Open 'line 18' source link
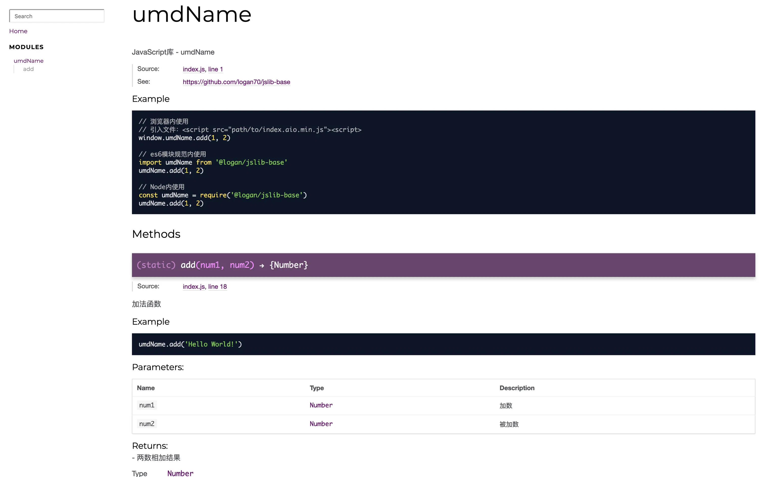The image size is (764, 477). [217, 286]
